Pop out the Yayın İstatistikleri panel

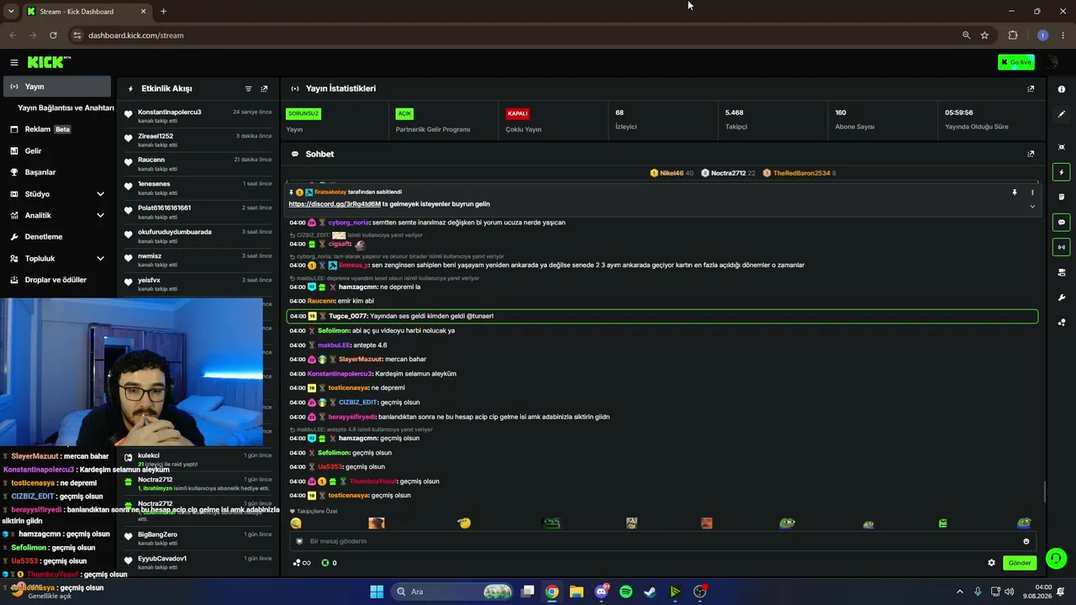[x=1031, y=88]
